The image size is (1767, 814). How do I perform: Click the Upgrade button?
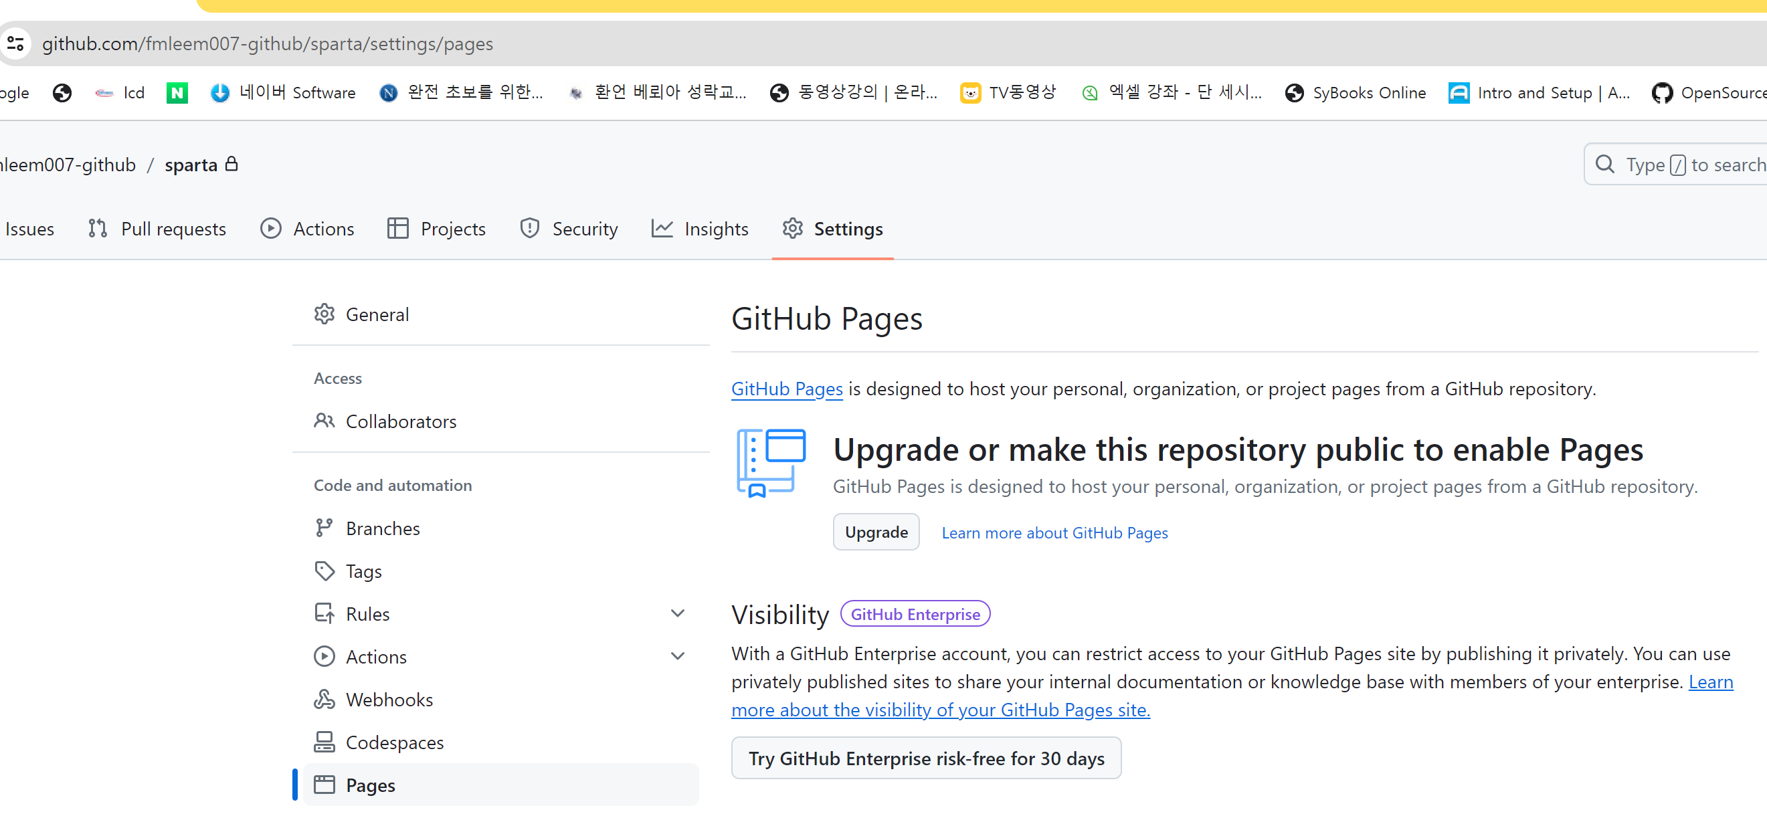click(876, 532)
